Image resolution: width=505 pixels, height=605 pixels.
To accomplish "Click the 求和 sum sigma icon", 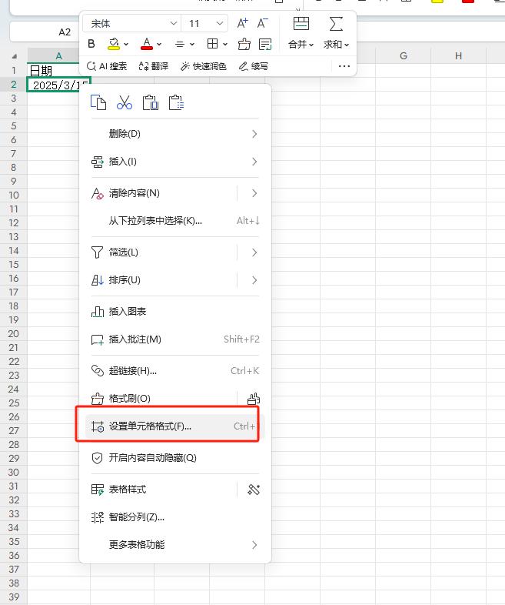I will (336, 24).
